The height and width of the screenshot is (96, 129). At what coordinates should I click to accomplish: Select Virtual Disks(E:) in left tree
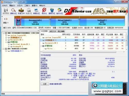coord(21,44)
